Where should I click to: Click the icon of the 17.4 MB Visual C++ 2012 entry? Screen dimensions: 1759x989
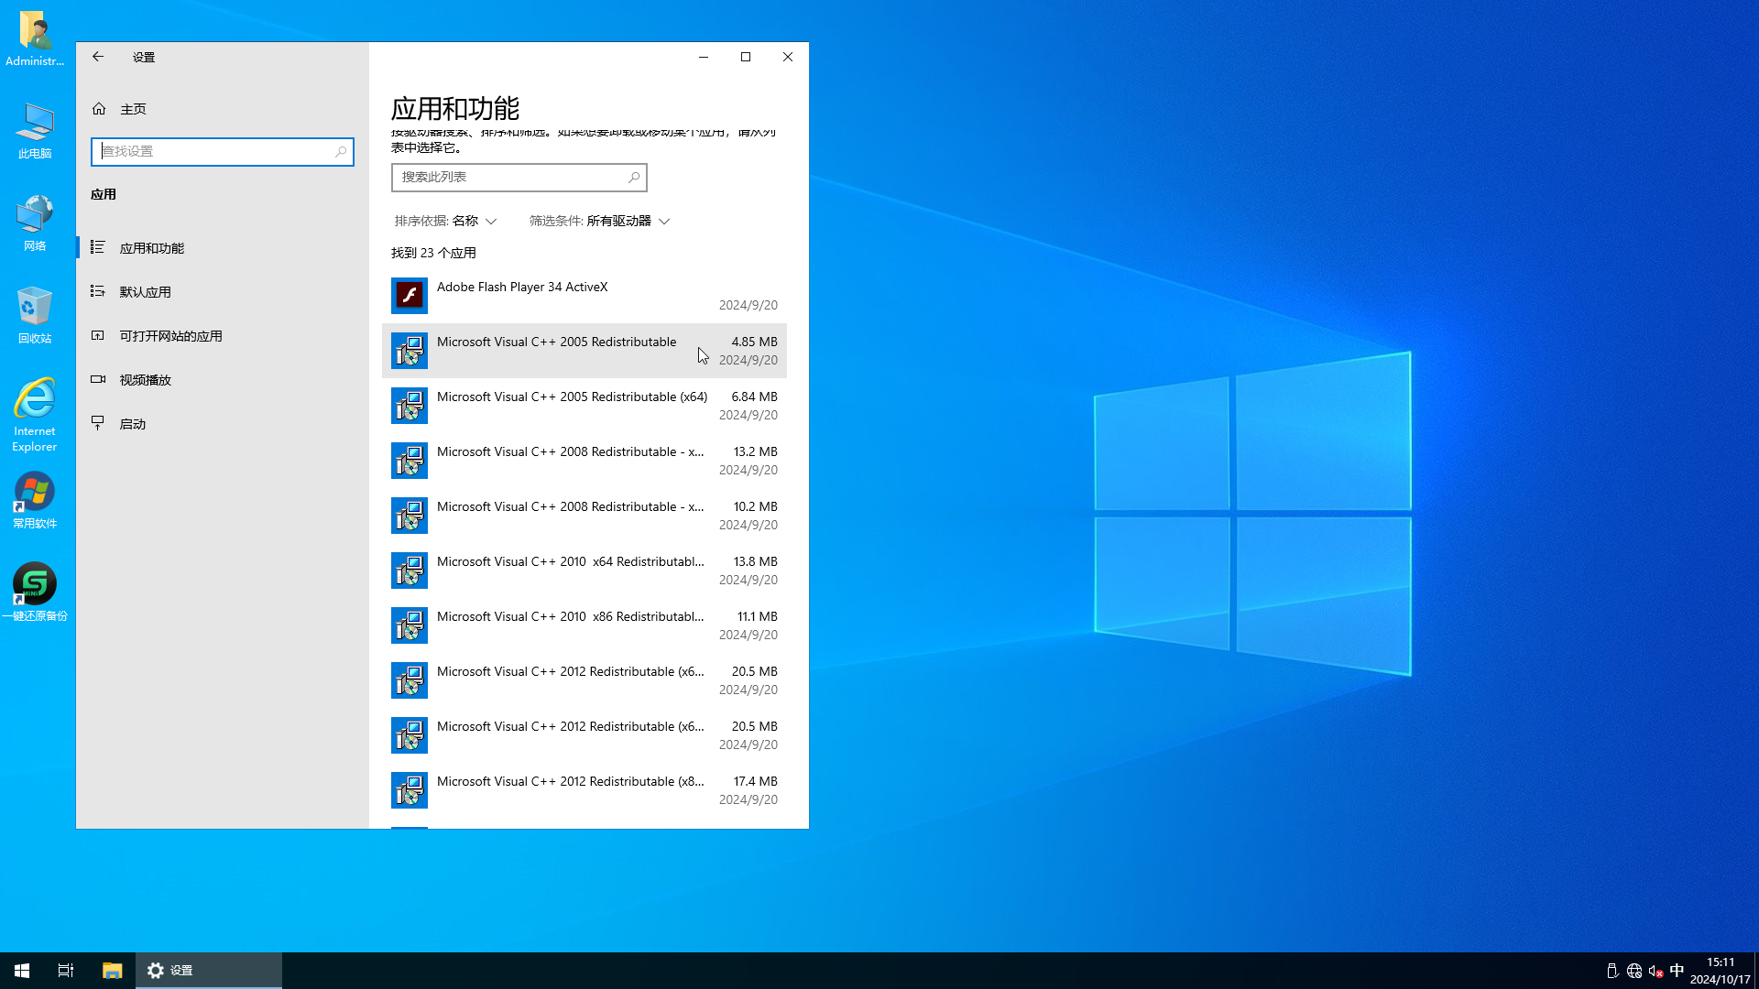(x=410, y=790)
